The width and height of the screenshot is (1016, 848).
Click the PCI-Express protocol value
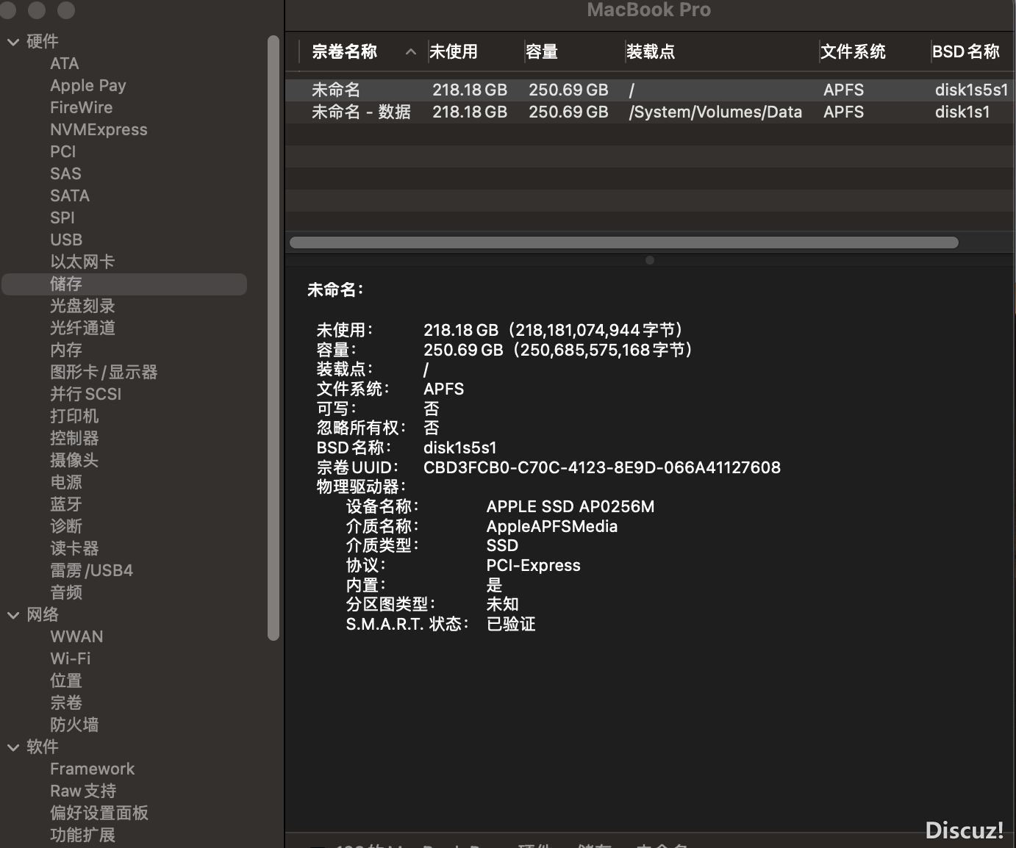tap(534, 565)
